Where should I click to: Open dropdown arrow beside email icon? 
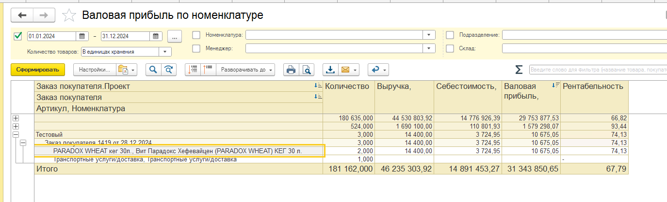click(356, 70)
